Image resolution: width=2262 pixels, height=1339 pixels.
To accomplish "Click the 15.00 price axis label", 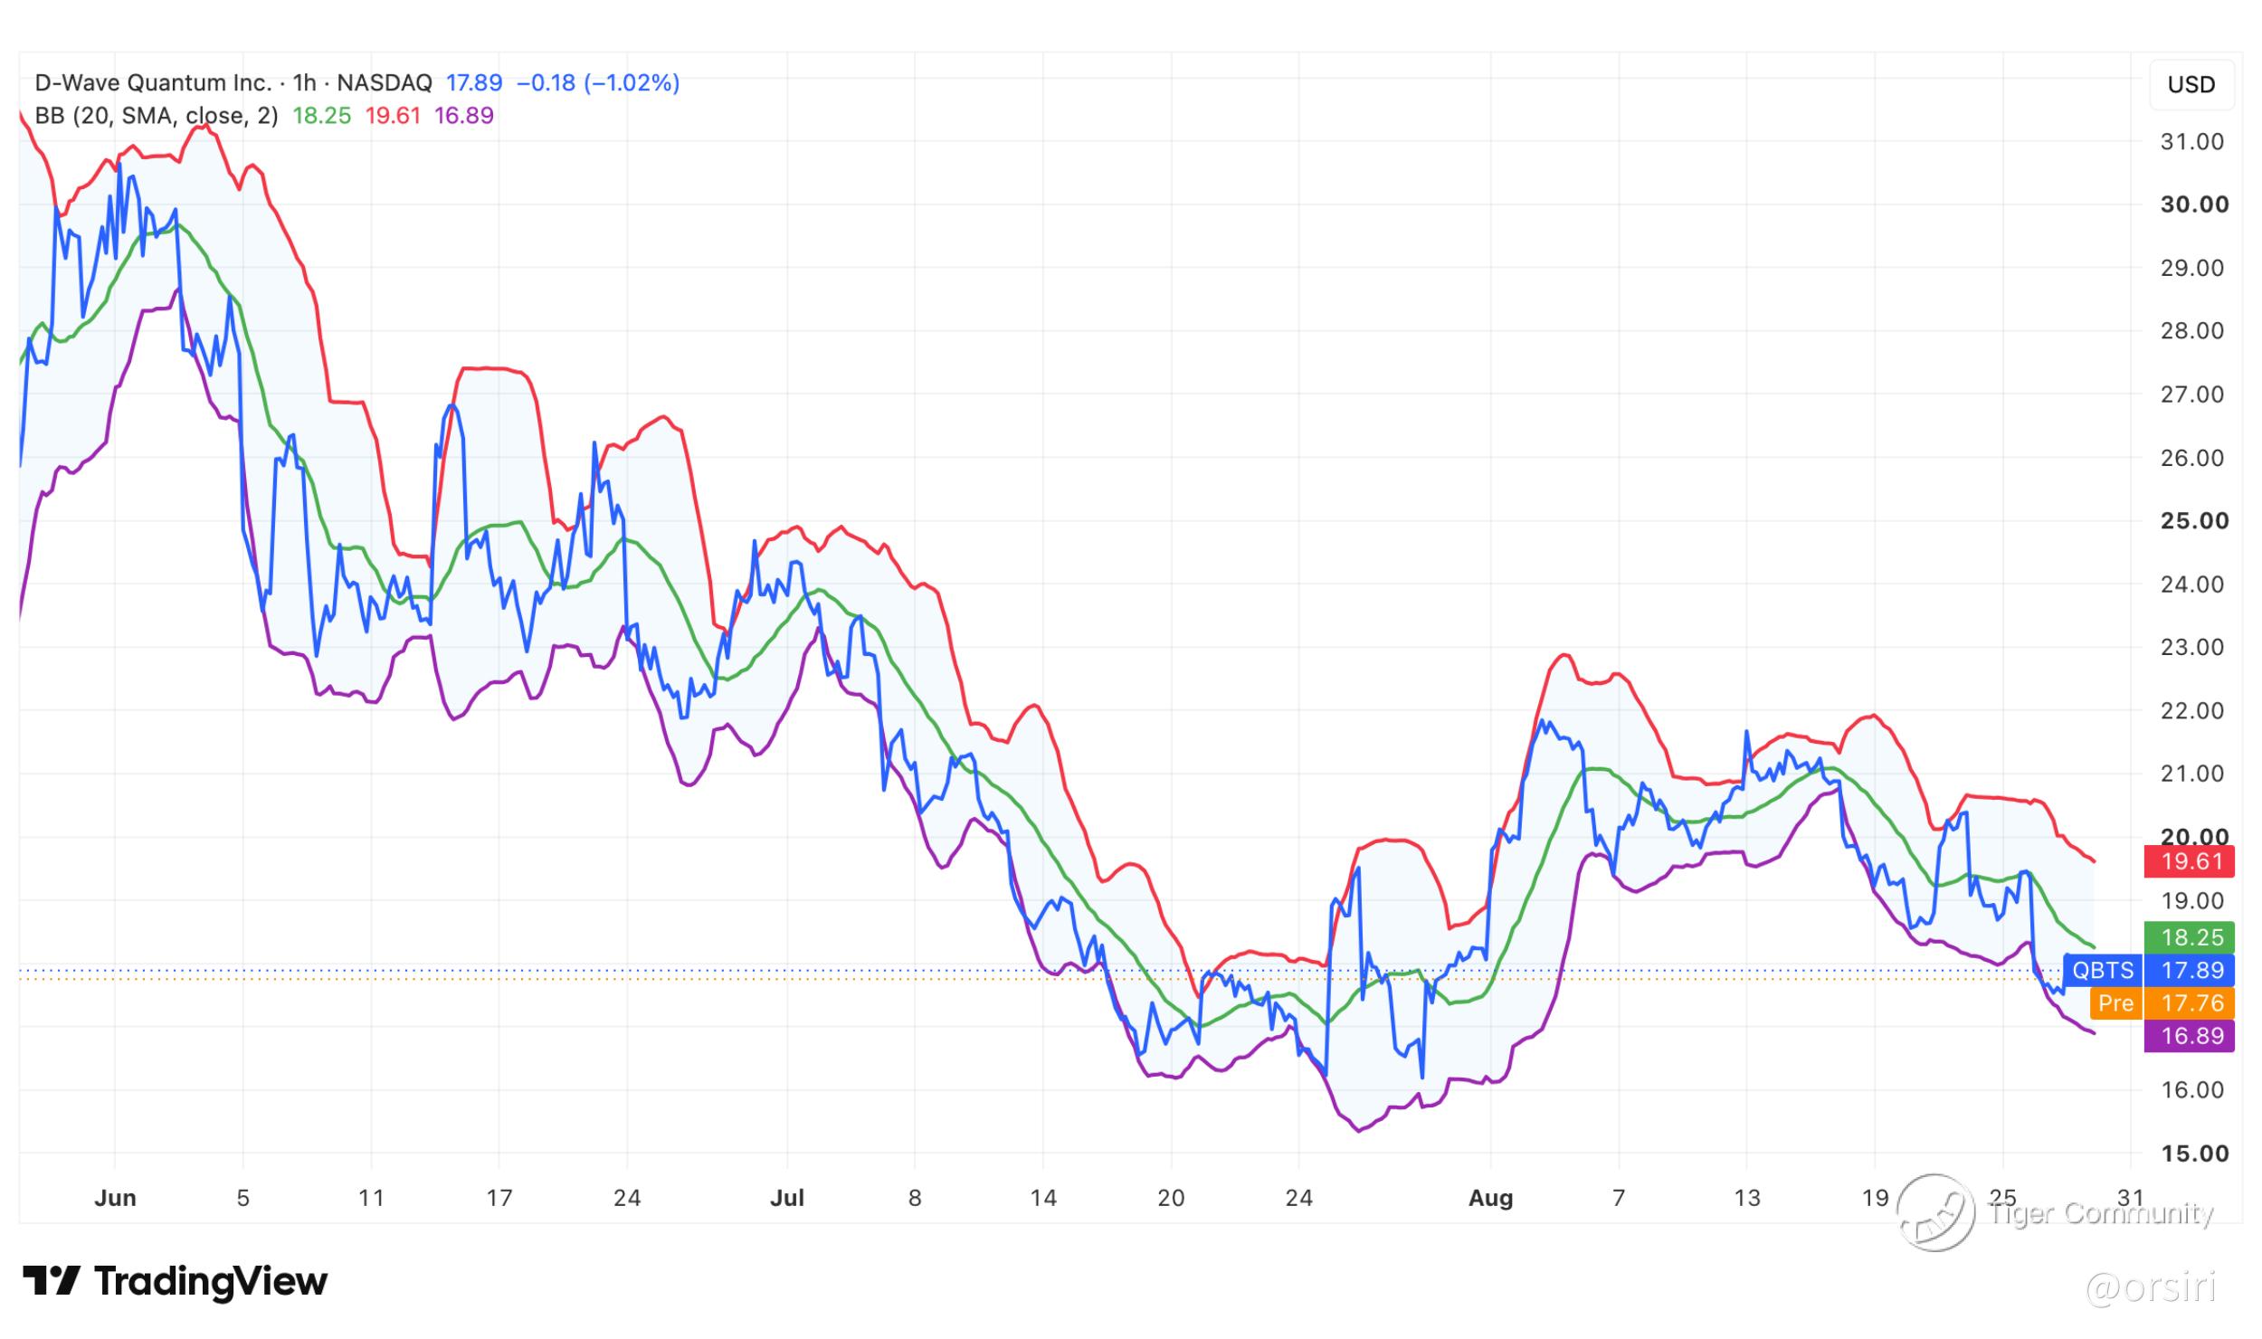I will tap(2194, 1154).
